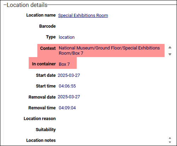
Task: Click the Context field up arrow
Action: click(x=170, y=47)
